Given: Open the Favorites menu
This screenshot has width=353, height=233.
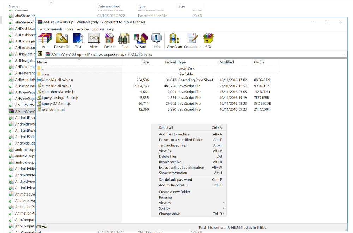Looking at the screenshot, I should tap(82, 29).
